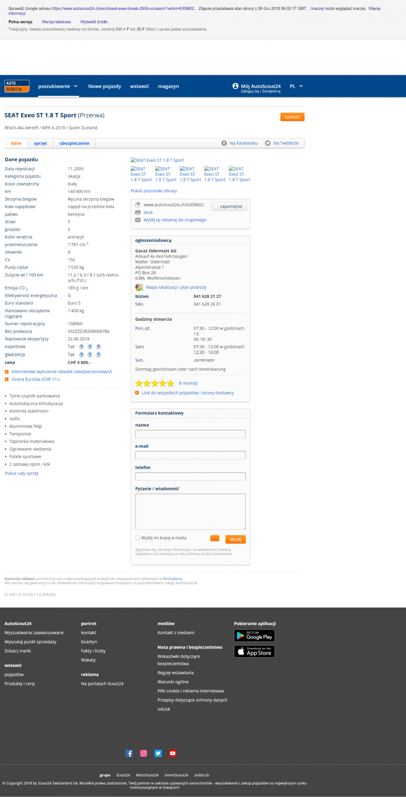Tick the zapamiętać checkbox
Screen dimensions: 406x797
click(215, 206)
